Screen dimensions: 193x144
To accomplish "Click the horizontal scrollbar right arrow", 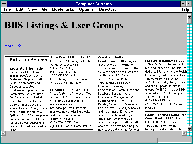I will coord(184,133).
